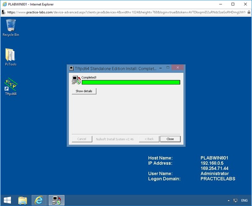This screenshot has width=252, height=206.
Task: Click the green installation progress bar
Action: pos(131,82)
